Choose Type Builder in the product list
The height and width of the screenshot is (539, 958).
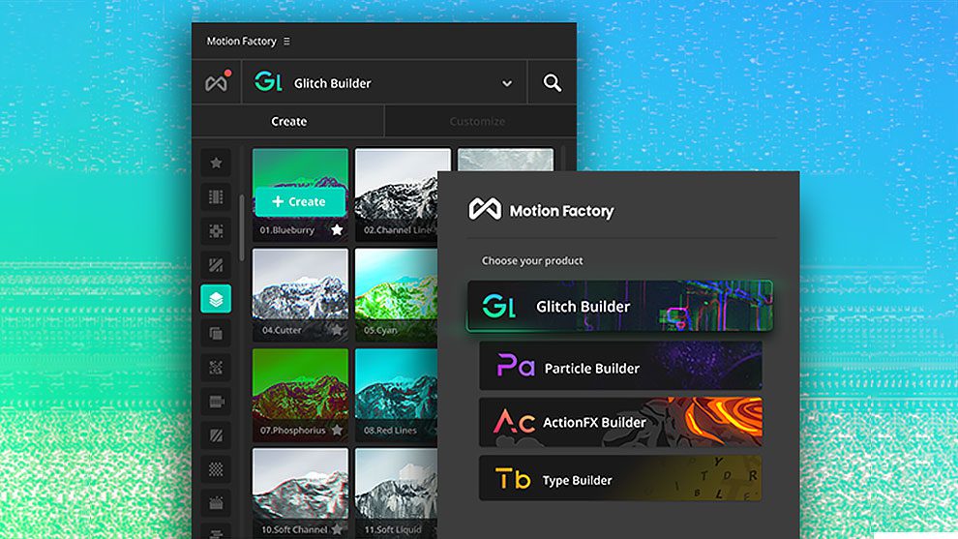[620, 478]
